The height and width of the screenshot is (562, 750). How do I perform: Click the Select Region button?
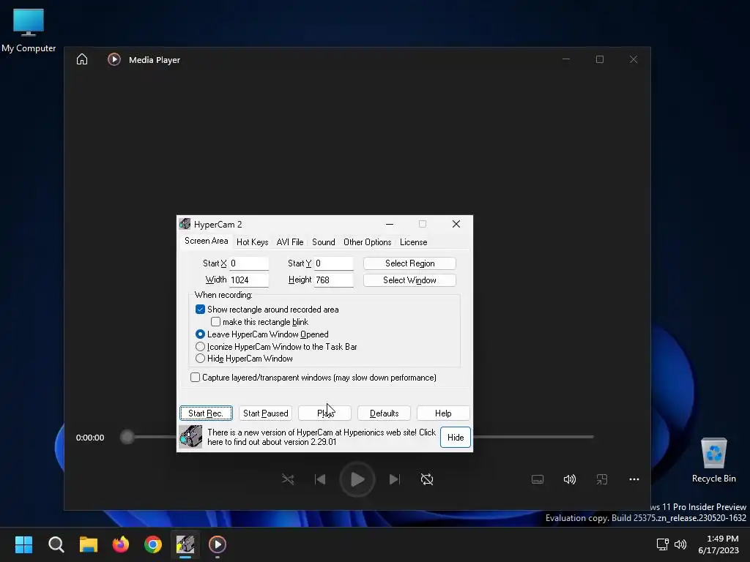(x=409, y=263)
